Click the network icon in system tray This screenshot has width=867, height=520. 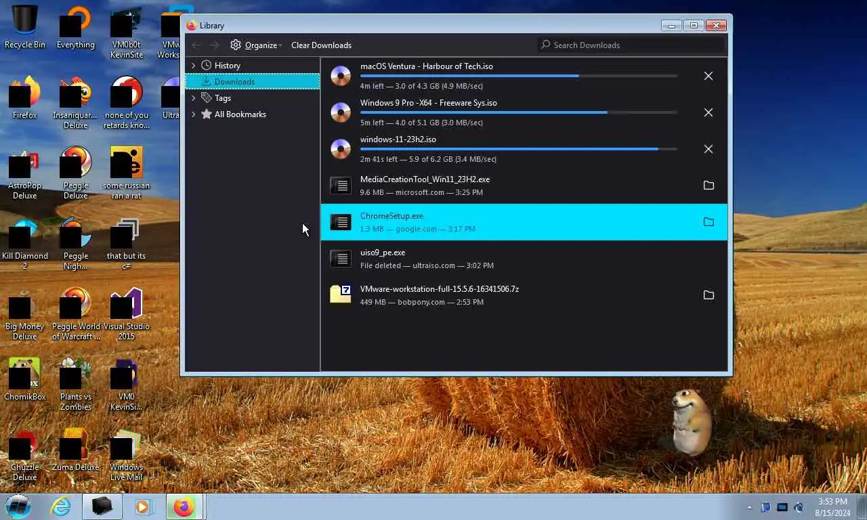coord(782,507)
